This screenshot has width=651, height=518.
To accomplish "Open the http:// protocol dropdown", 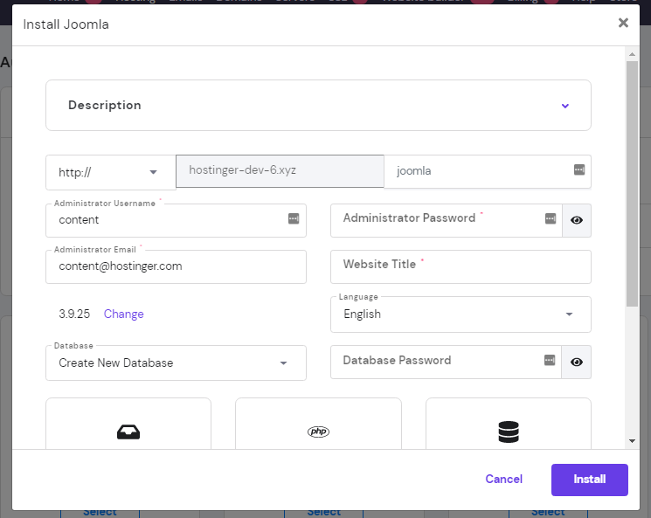I will (110, 172).
